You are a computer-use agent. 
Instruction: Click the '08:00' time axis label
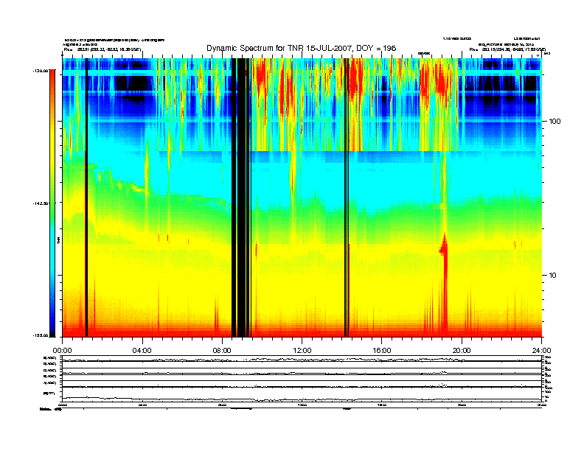click(x=222, y=351)
